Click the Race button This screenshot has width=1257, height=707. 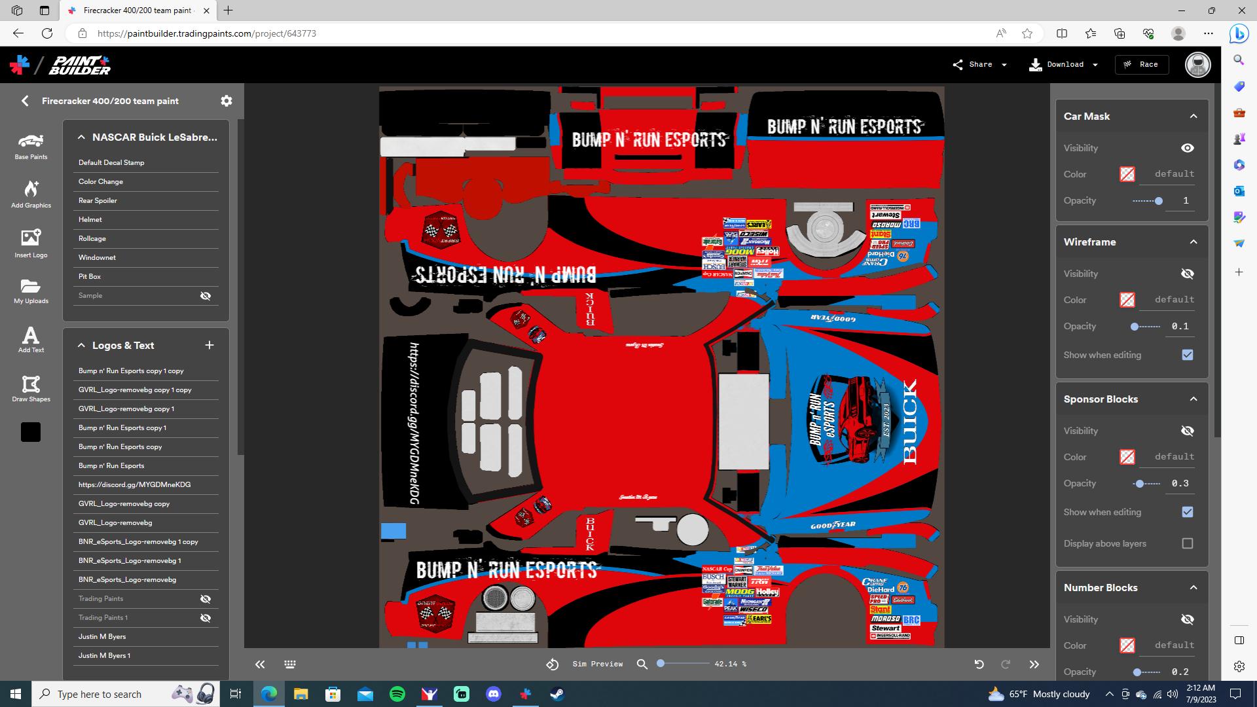click(x=1142, y=64)
